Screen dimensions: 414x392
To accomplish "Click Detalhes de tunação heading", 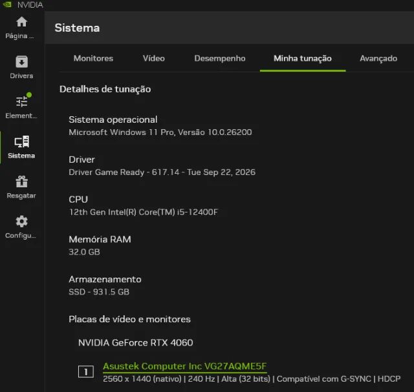I will (x=105, y=89).
